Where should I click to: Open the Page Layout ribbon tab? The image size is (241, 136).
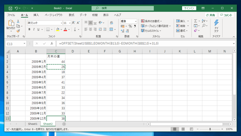coord(54,15)
